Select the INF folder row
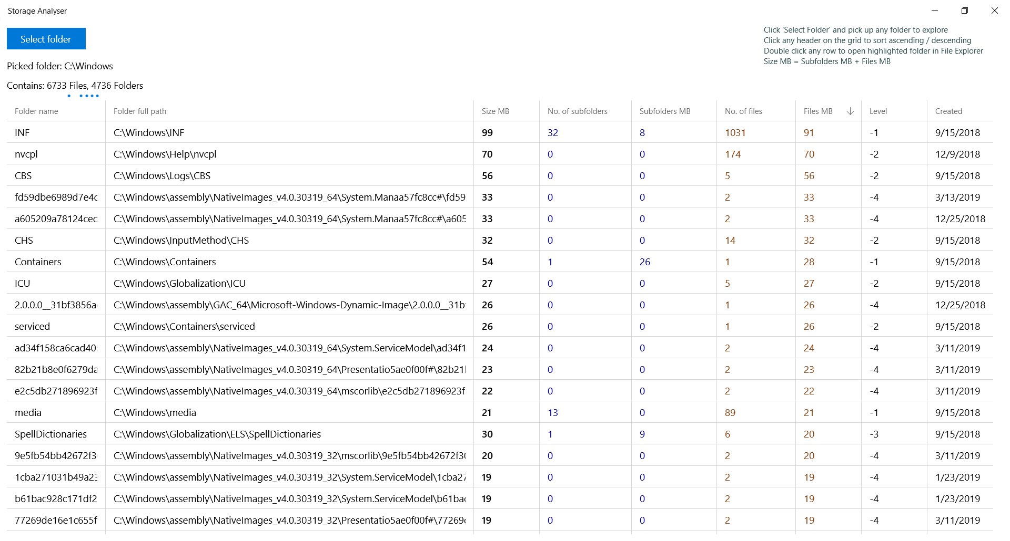This screenshot has height=541, width=1010. pyautogui.click(x=22, y=133)
